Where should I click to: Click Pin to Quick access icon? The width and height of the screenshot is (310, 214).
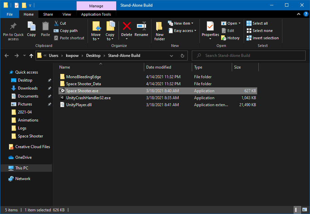pos(13,26)
